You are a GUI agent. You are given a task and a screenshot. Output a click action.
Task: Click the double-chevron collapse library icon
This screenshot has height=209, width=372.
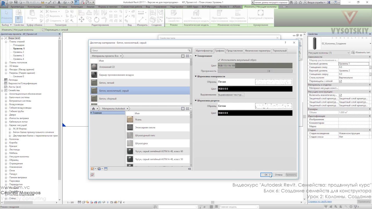[x=189, y=169]
